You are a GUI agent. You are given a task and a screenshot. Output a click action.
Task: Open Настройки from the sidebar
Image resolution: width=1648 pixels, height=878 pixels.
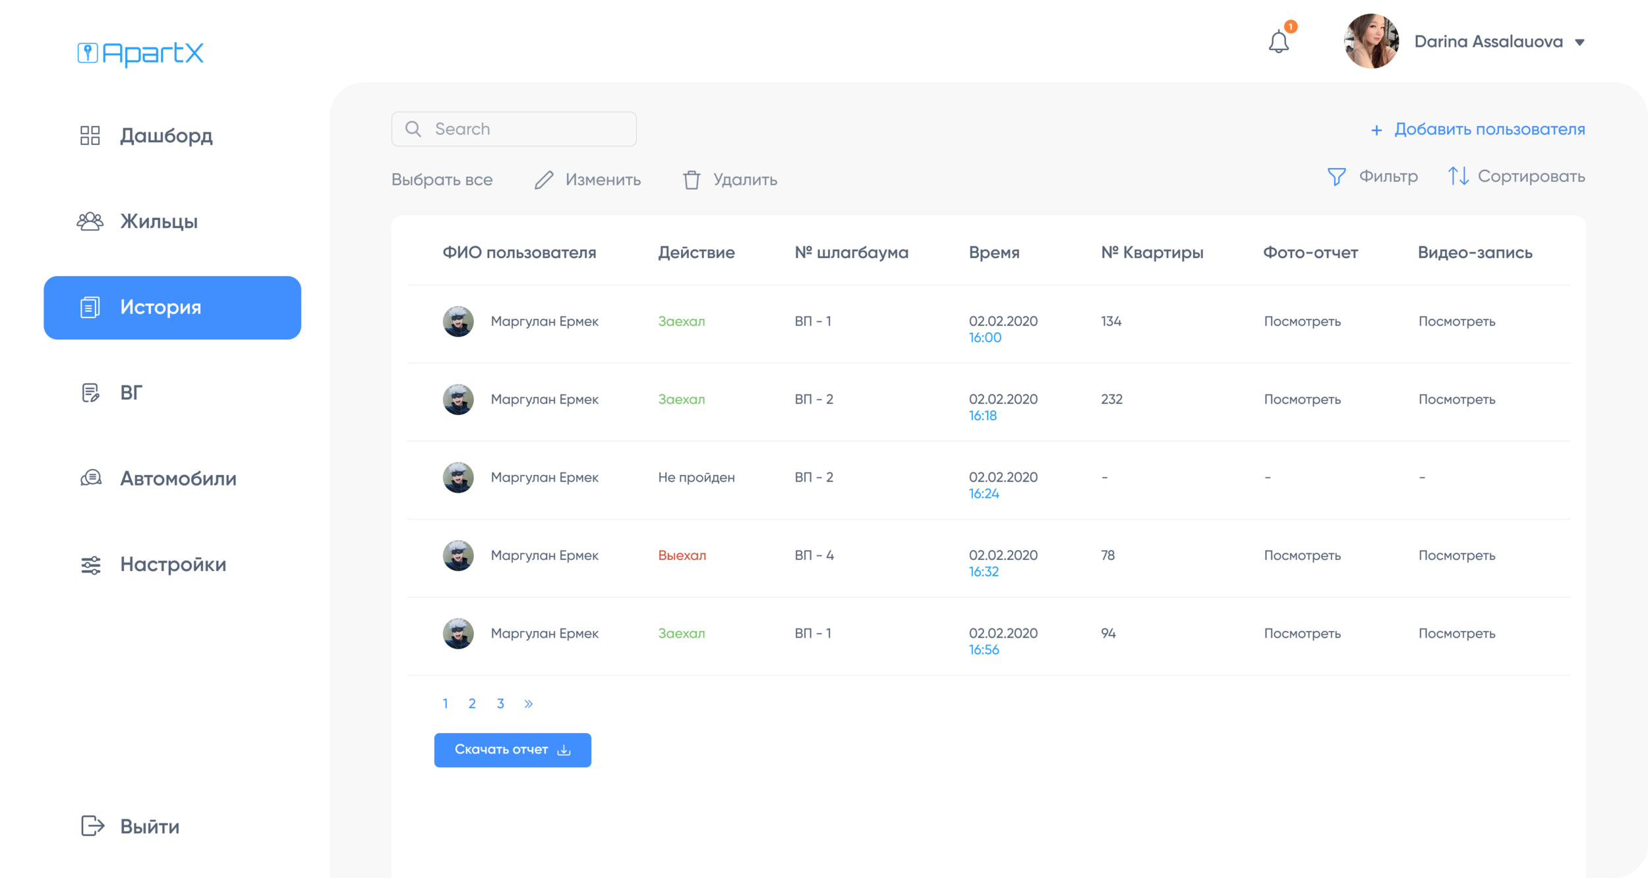point(173,564)
